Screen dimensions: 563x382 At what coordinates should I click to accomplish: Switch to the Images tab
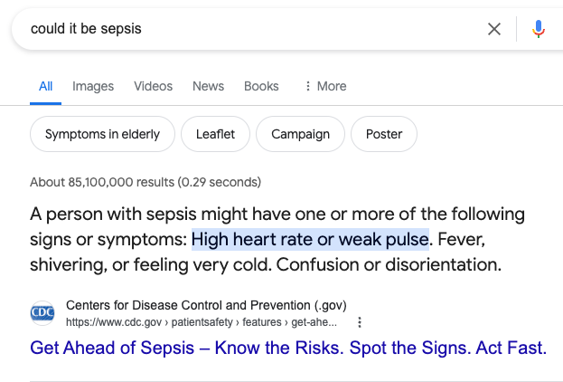(93, 86)
